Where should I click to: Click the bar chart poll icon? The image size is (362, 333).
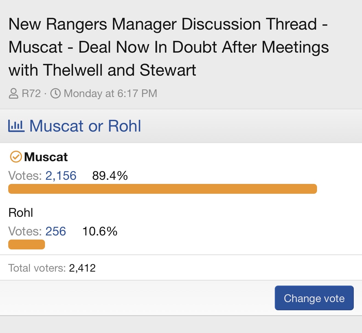pyautogui.click(x=16, y=126)
